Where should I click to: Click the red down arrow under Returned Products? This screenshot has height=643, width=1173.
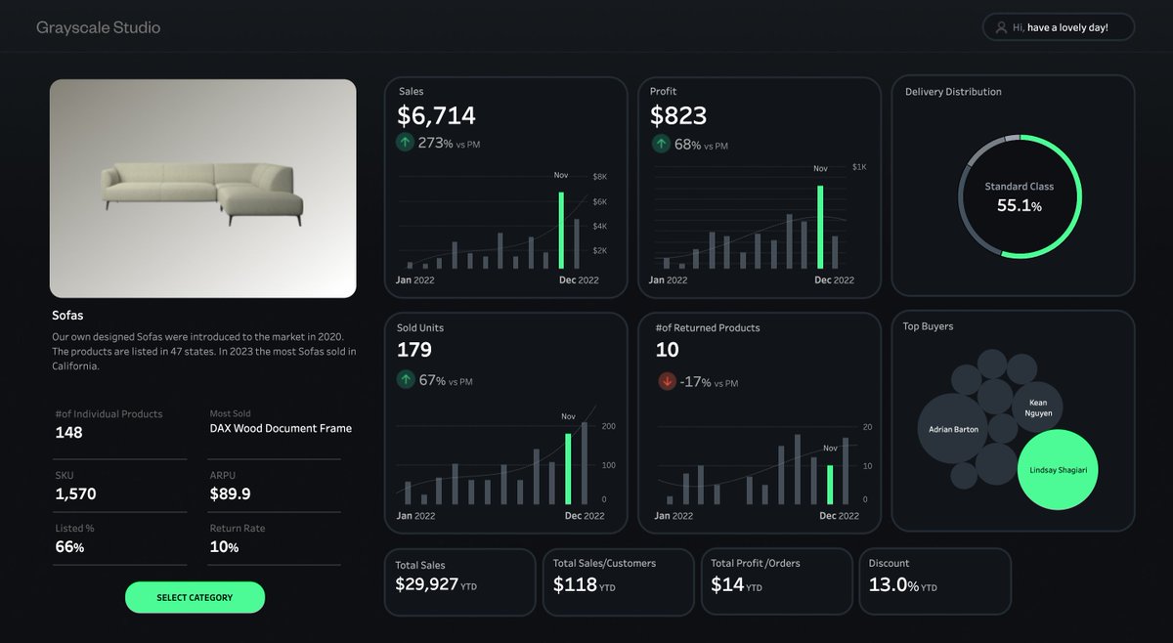668,382
